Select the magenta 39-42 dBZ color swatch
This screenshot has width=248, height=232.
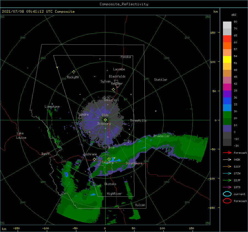tap(227, 87)
